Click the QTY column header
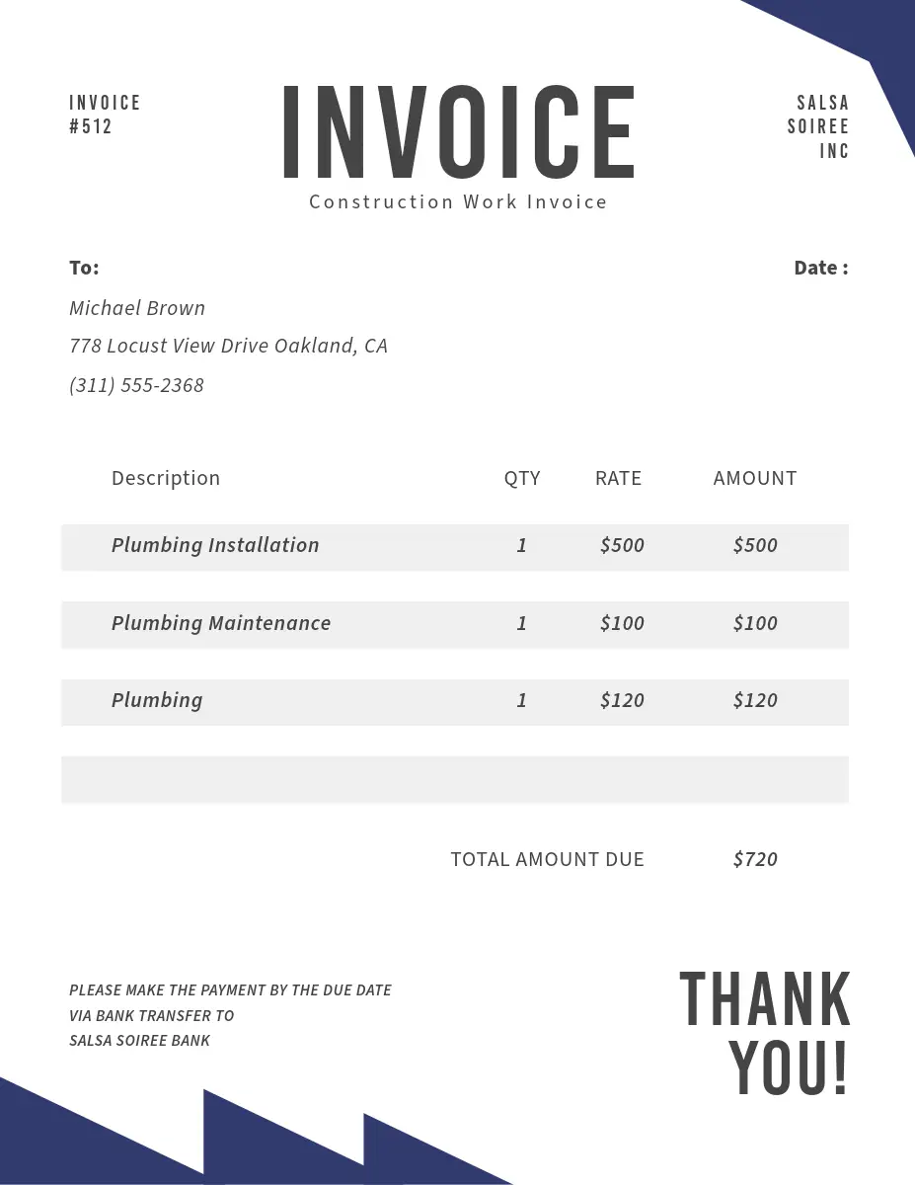This screenshot has height=1185, width=915. [x=522, y=478]
